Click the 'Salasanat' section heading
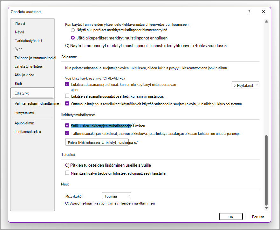This screenshot has width=280, height=230. click(69, 57)
